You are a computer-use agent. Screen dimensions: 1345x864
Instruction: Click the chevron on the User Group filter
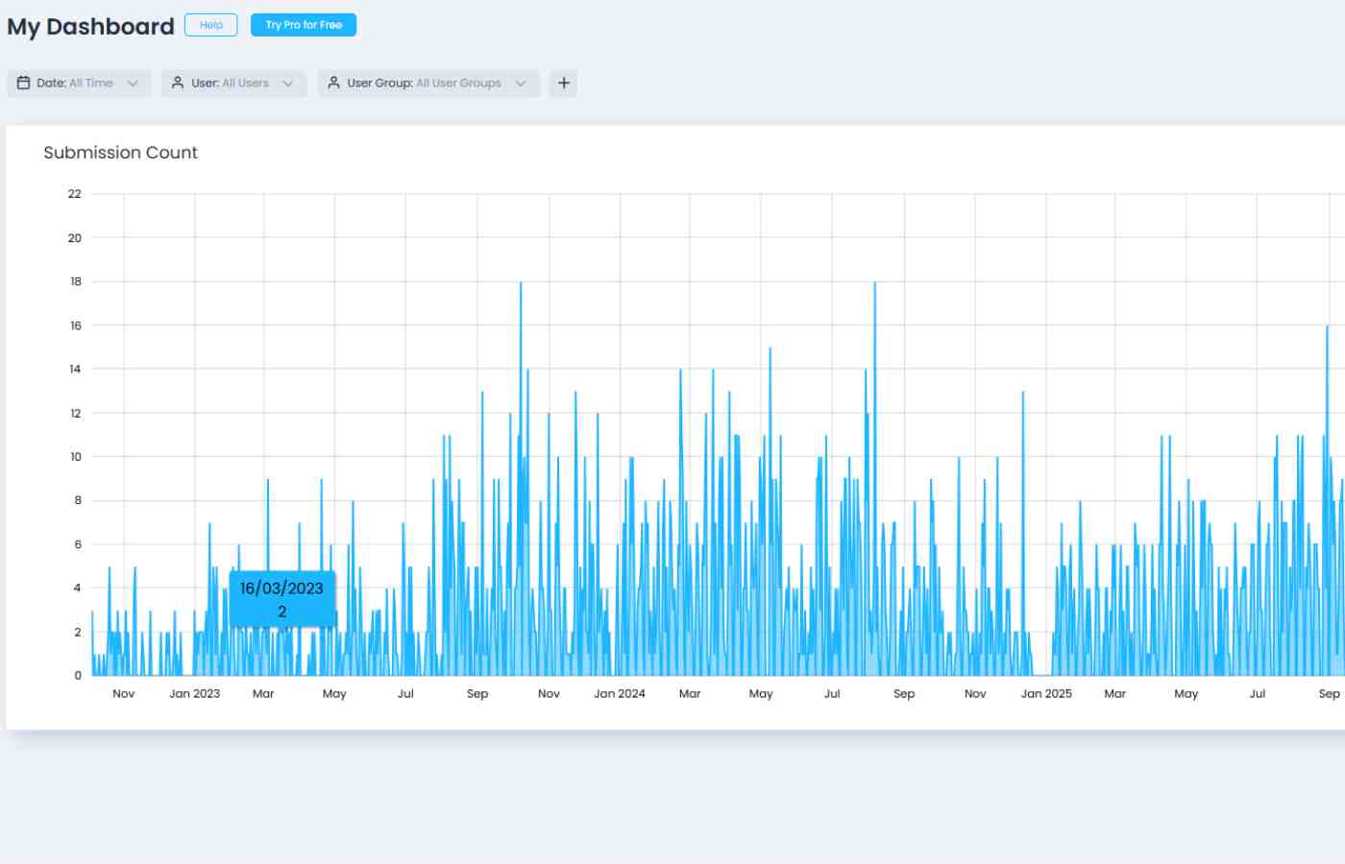point(522,84)
